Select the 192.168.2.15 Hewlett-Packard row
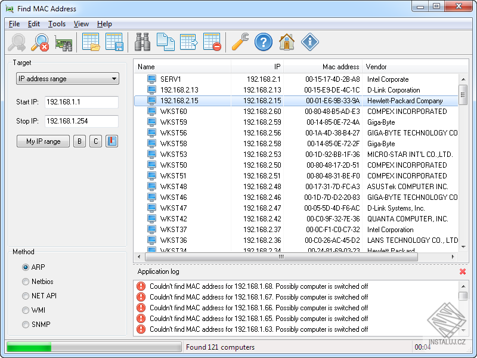 click(296, 101)
